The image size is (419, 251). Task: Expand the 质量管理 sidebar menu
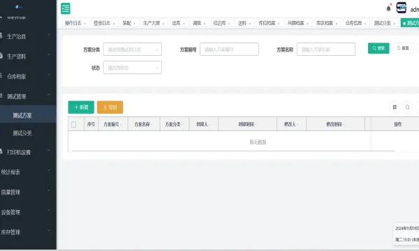pyautogui.click(x=28, y=192)
